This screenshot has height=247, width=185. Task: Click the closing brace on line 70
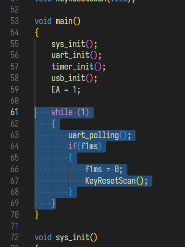[x=37, y=215]
